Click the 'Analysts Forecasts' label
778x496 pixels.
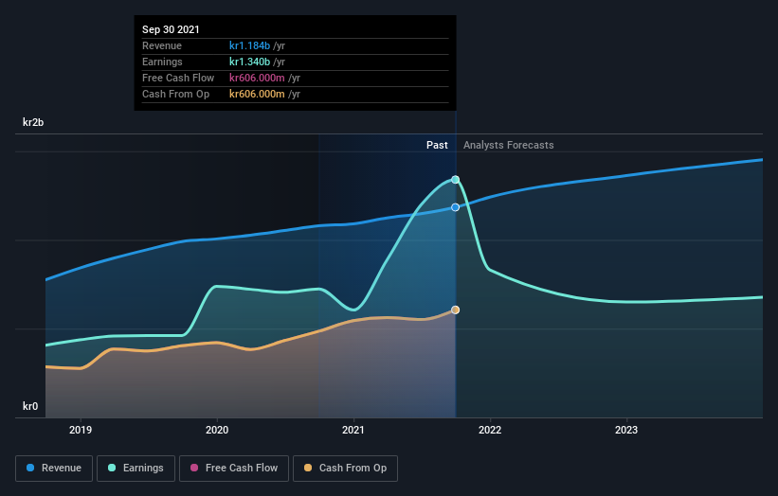click(x=509, y=145)
